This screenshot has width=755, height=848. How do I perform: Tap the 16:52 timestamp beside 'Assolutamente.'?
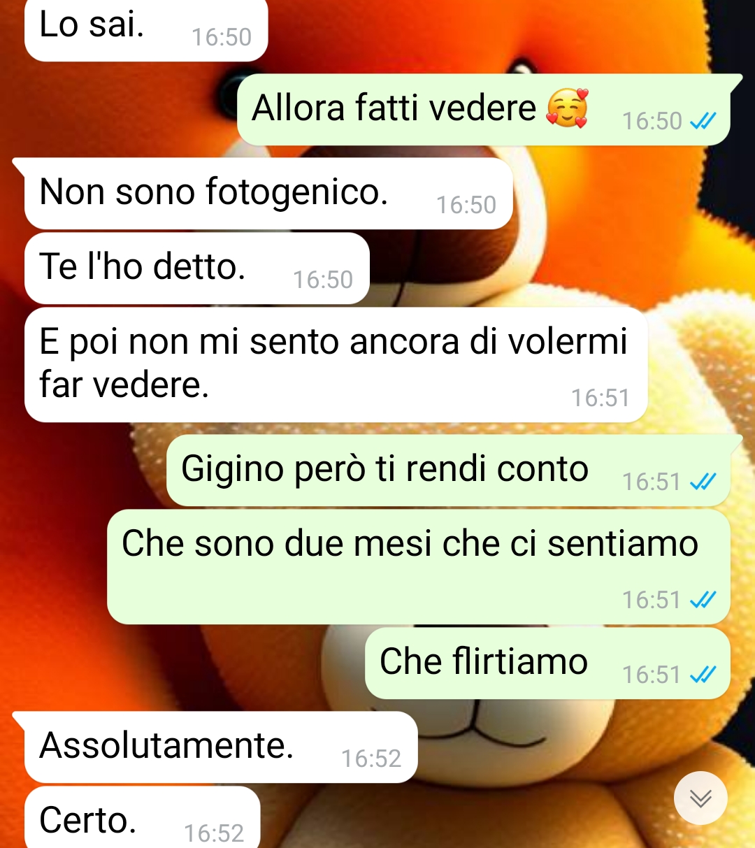pos(371,759)
